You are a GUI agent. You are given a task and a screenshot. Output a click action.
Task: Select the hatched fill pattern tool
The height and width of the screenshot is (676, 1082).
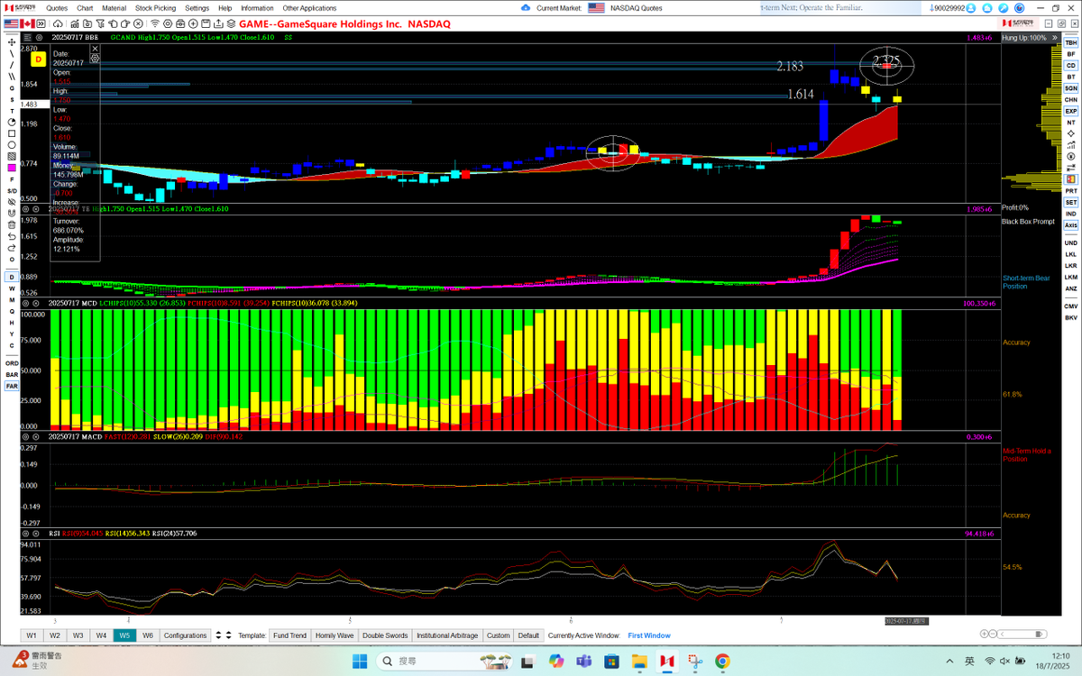pos(12,156)
